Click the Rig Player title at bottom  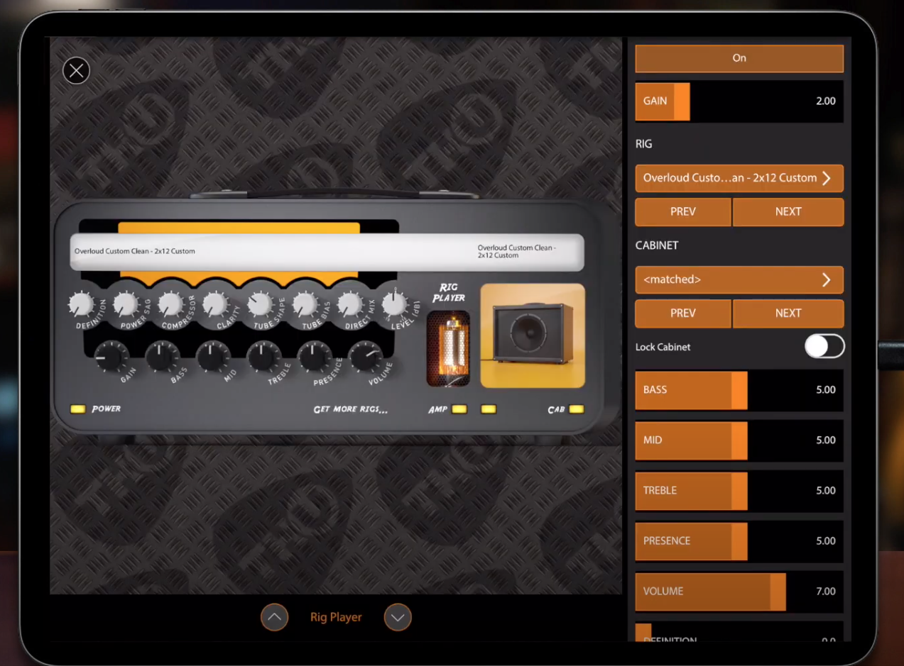point(336,617)
